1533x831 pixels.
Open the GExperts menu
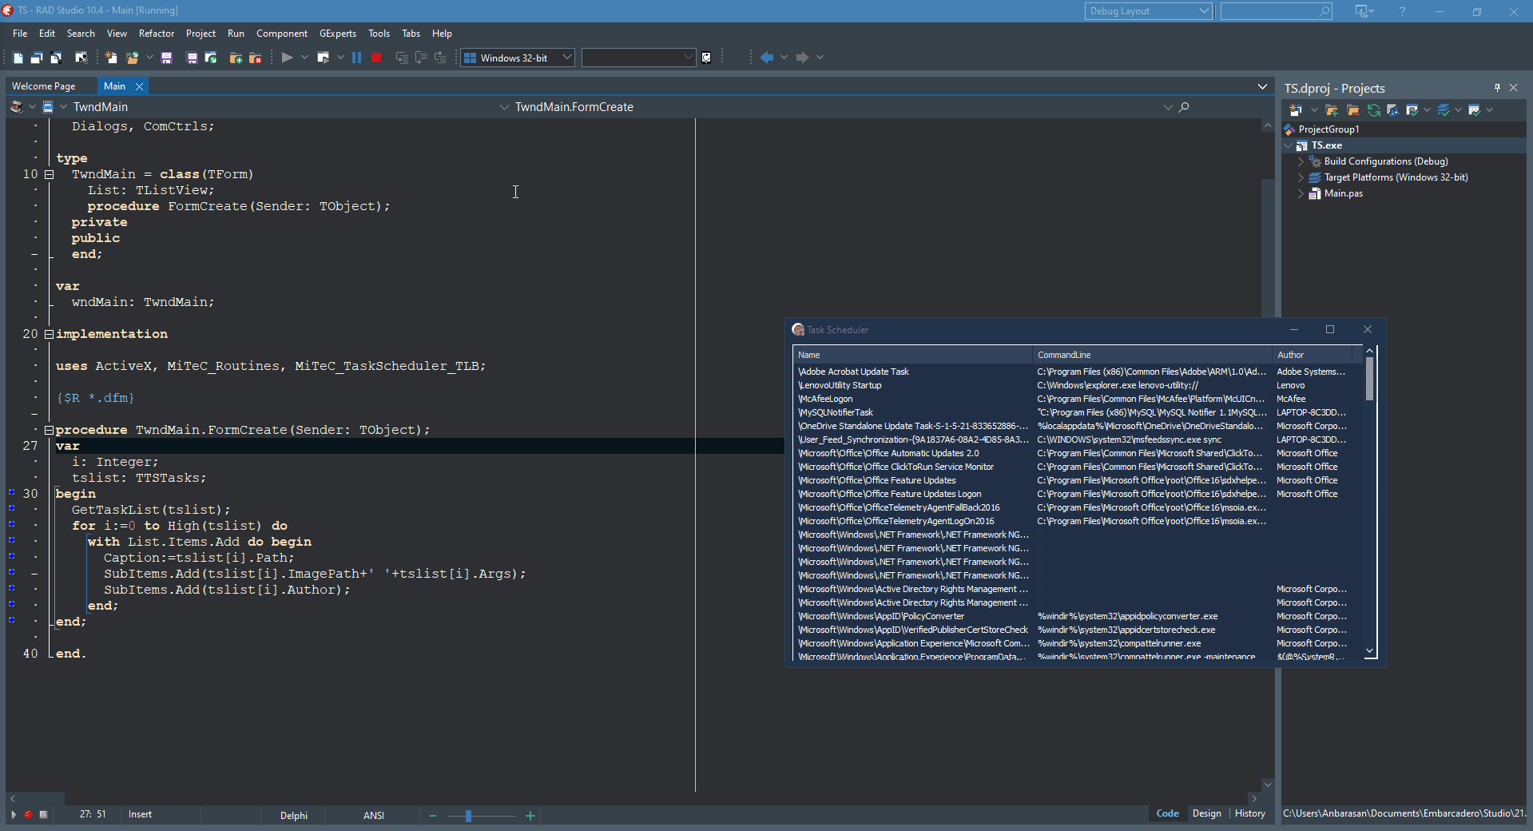pyautogui.click(x=338, y=34)
